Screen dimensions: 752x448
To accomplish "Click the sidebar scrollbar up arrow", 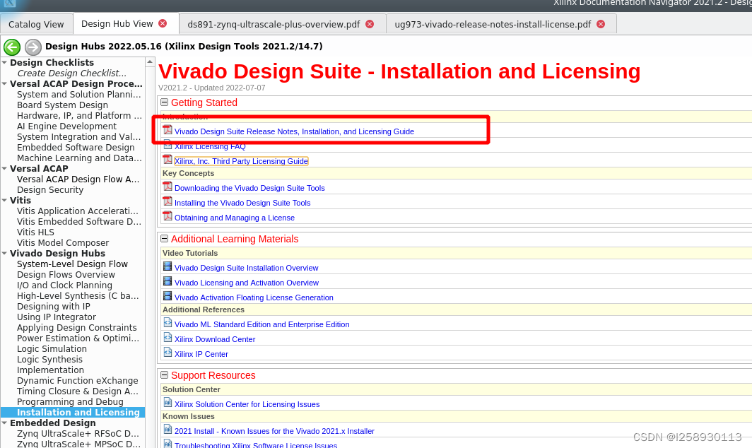I will tap(149, 61).
